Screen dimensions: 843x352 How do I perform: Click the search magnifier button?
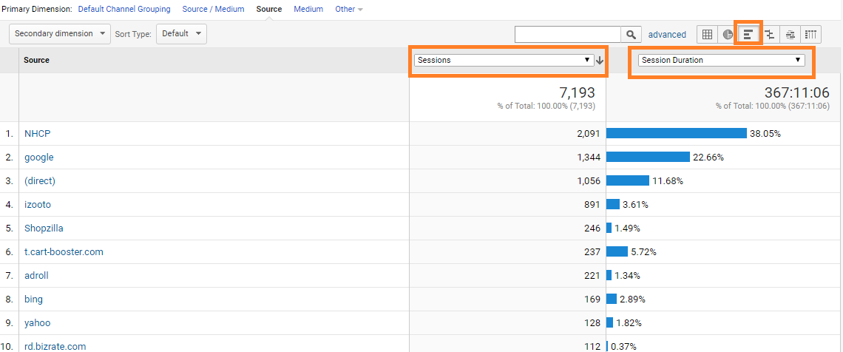pos(632,35)
